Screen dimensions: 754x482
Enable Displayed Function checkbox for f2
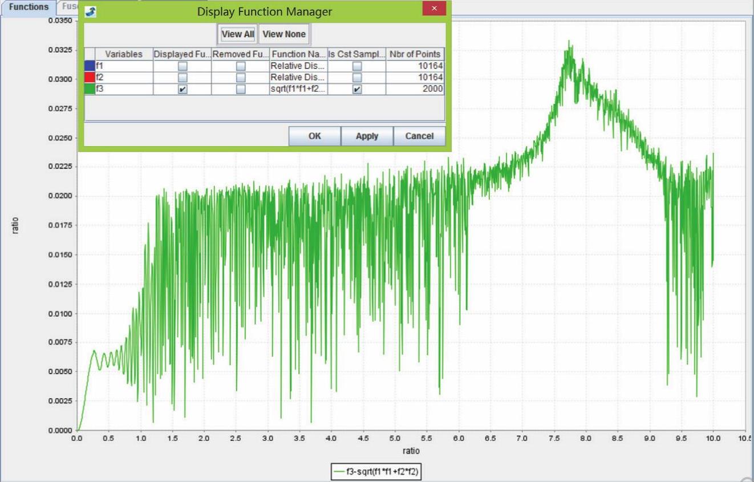(183, 78)
